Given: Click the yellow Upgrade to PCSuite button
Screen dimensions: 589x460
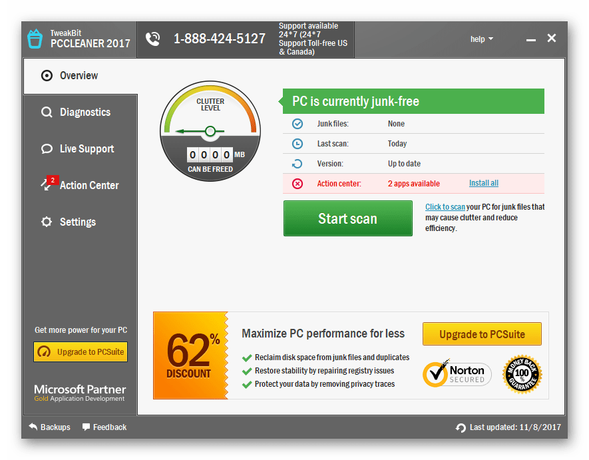Looking at the screenshot, I should (x=482, y=334).
